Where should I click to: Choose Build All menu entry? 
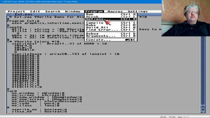(x=111, y=28)
